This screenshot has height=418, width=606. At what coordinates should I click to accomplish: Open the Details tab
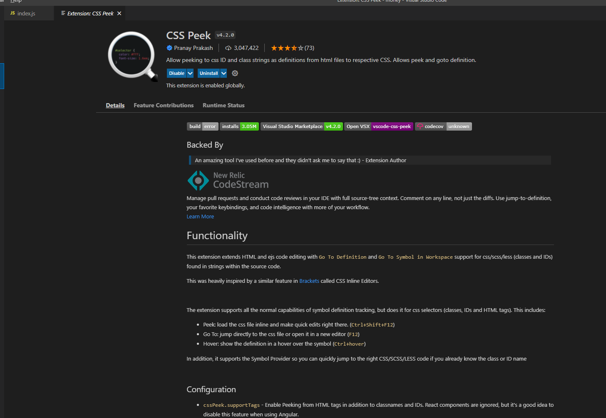coord(115,105)
